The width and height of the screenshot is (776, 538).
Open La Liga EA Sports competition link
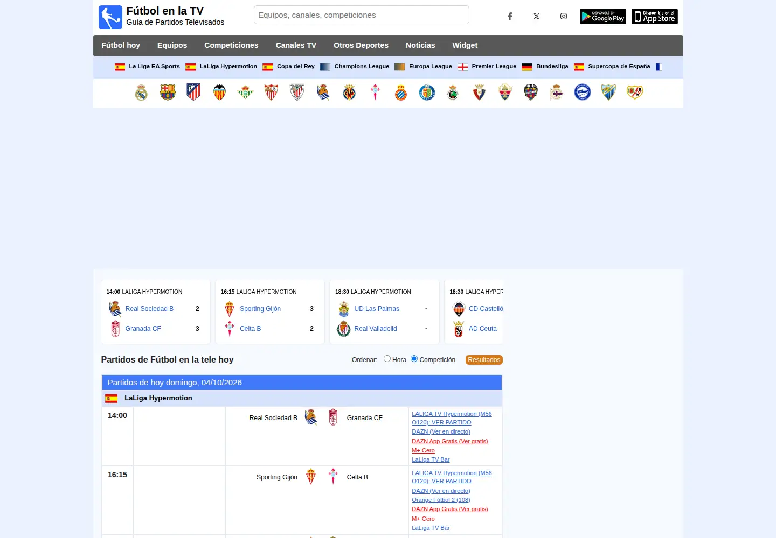pos(154,67)
